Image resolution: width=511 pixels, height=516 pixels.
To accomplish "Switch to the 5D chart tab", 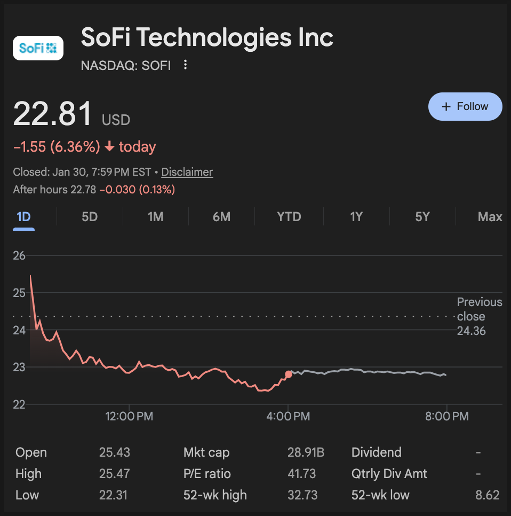I will 90,217.
